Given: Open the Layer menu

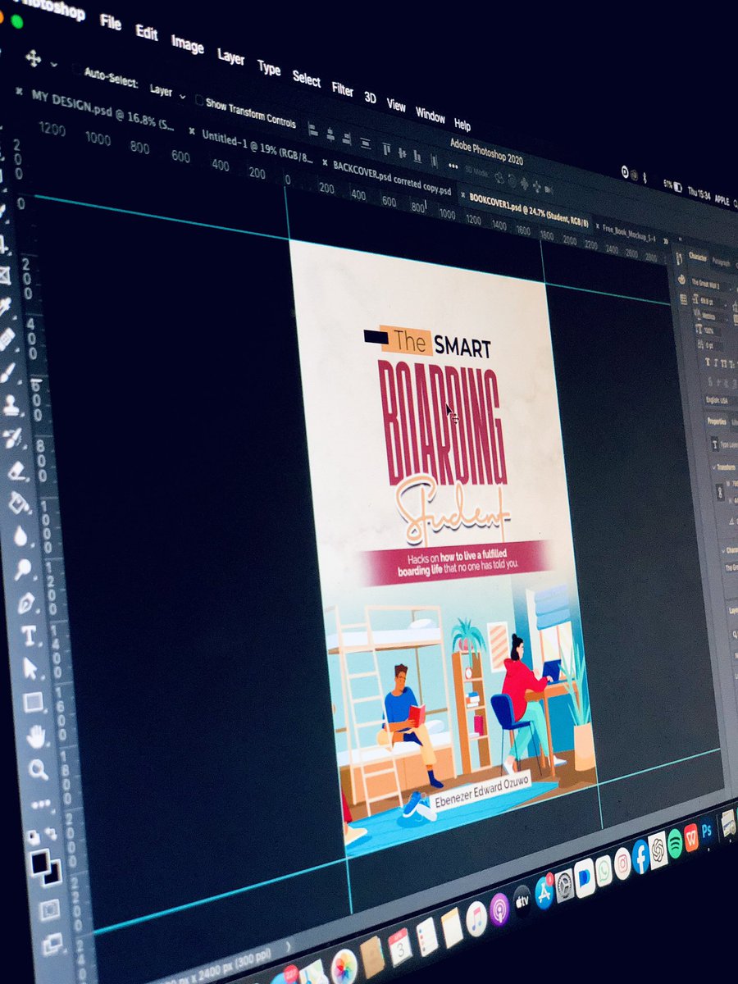Looking at the screenshot, I should click(x=231, y=57).
